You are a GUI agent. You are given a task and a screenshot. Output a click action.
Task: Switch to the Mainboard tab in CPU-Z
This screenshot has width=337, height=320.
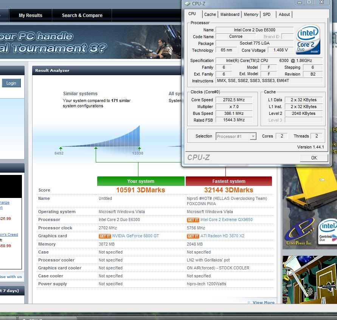tap(230, 14)
